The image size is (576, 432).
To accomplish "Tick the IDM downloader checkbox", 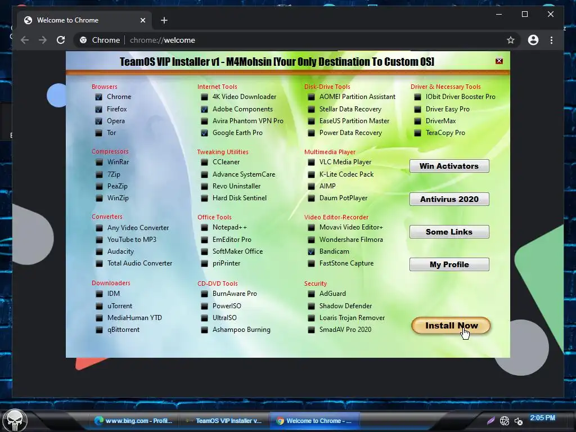I will (99, 294).
